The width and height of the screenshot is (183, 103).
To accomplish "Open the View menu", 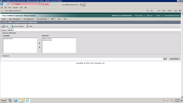I will coord(10,7).
